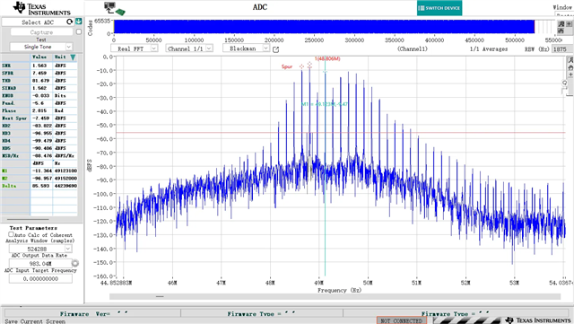The width and height of the screenshot is (574, 324).
Task: Click the magnifier icon at the FFT graph's right edge
Action: (x=564, y=83)
